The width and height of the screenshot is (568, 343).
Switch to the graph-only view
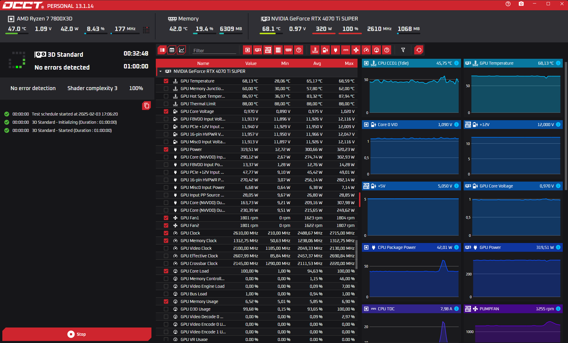(x=182, y=50)
